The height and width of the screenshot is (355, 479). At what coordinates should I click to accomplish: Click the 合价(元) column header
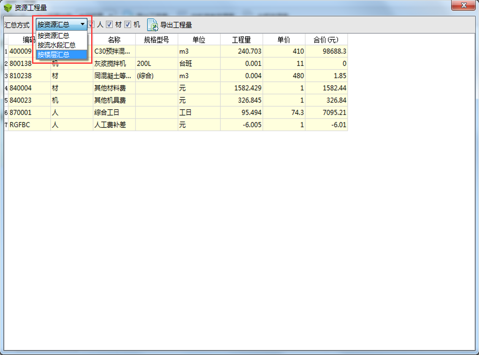pyautogui.click(x=326, y=40)
